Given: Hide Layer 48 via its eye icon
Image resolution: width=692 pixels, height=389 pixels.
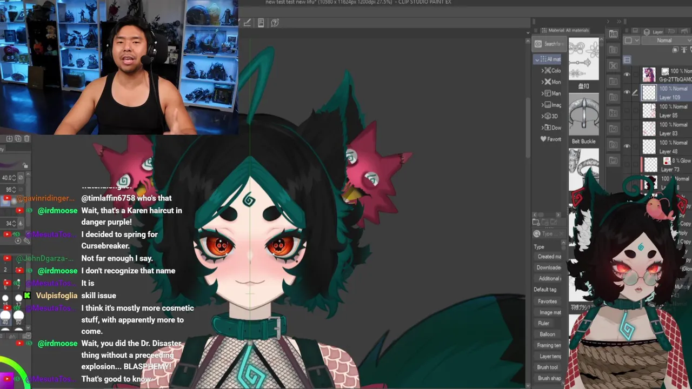Looking at the screenshot, I should 627,146.
